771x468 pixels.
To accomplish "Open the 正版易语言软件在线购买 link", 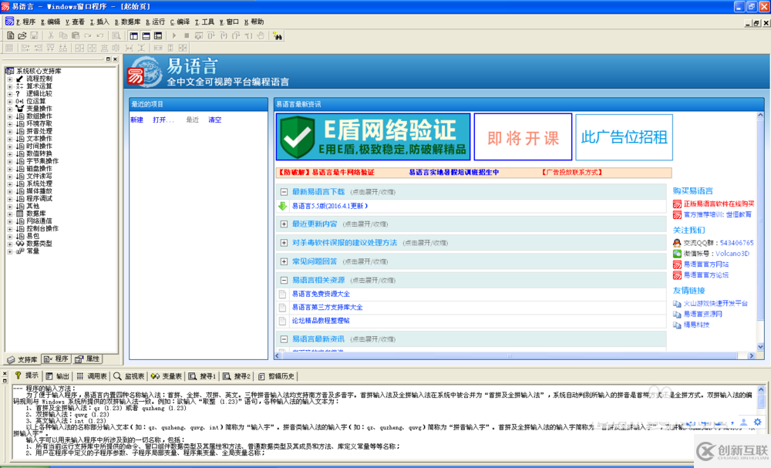I will [719, 204].
